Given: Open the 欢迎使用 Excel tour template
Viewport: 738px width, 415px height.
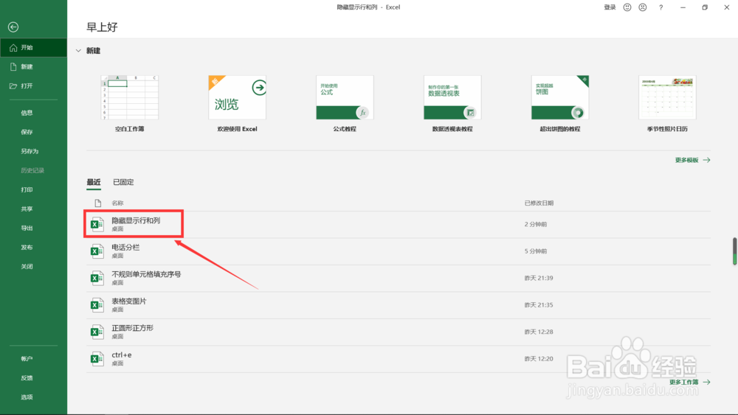Looking at the screenshot, I should coord(237,97).
